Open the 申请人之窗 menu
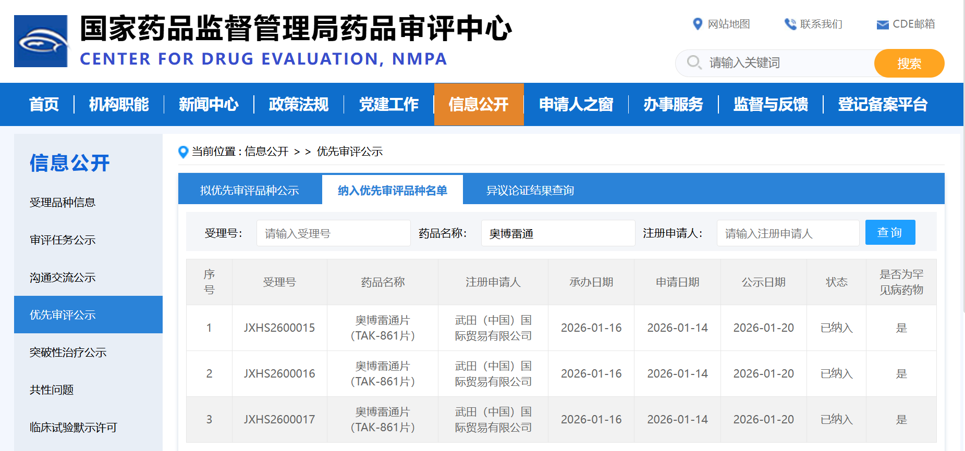965x451 pixels. (576, 104)
